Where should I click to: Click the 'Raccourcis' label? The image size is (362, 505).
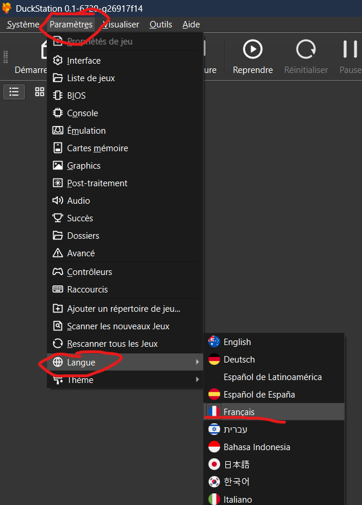[x=87, y=290]
